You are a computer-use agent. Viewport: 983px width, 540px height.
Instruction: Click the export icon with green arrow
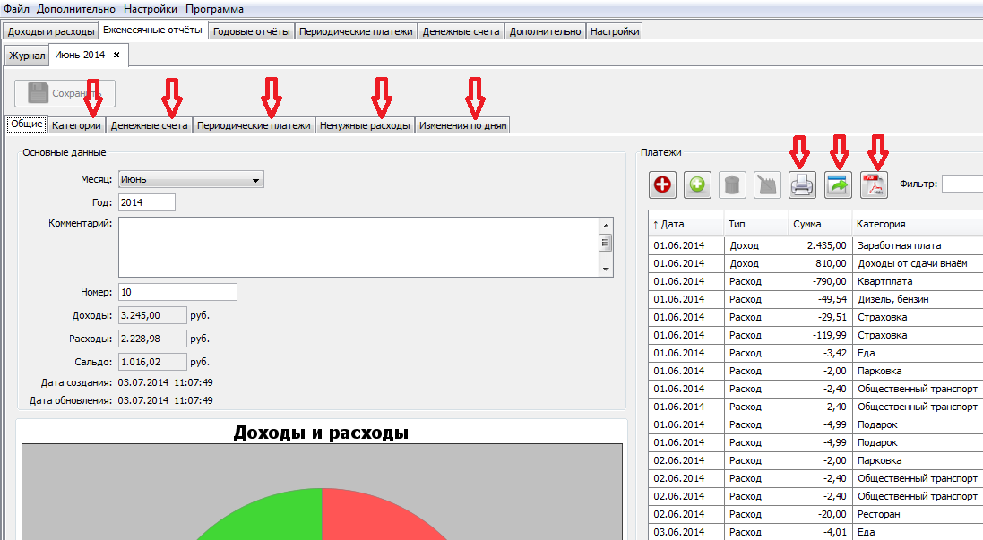pos(838,184)
